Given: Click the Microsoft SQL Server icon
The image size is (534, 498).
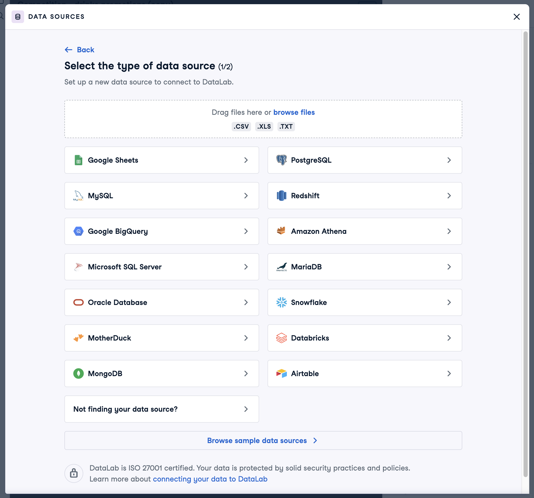Looking at the screenshot, I should point(79,267).
